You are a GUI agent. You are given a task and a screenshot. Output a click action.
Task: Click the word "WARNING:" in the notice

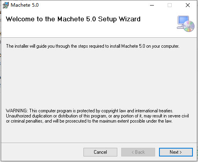17,111
